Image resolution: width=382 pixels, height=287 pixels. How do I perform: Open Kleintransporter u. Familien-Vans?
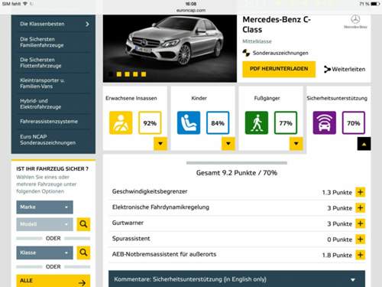point(53,83)
